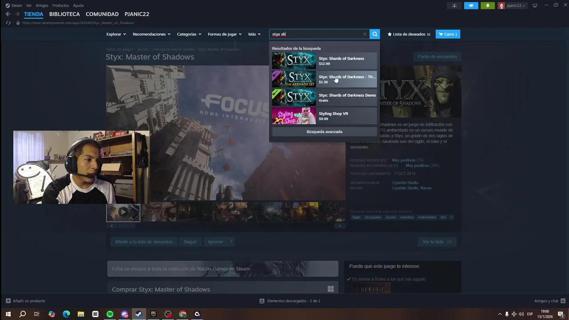Switch to the COMUNIDAD tab

[x=102, y=14]
